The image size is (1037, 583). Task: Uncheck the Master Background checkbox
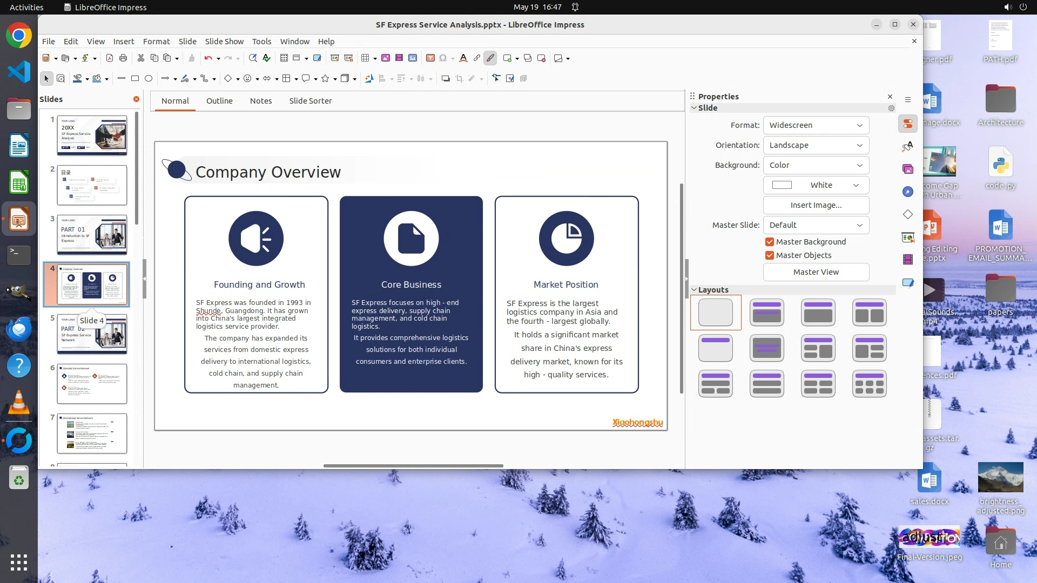(770, 242)
